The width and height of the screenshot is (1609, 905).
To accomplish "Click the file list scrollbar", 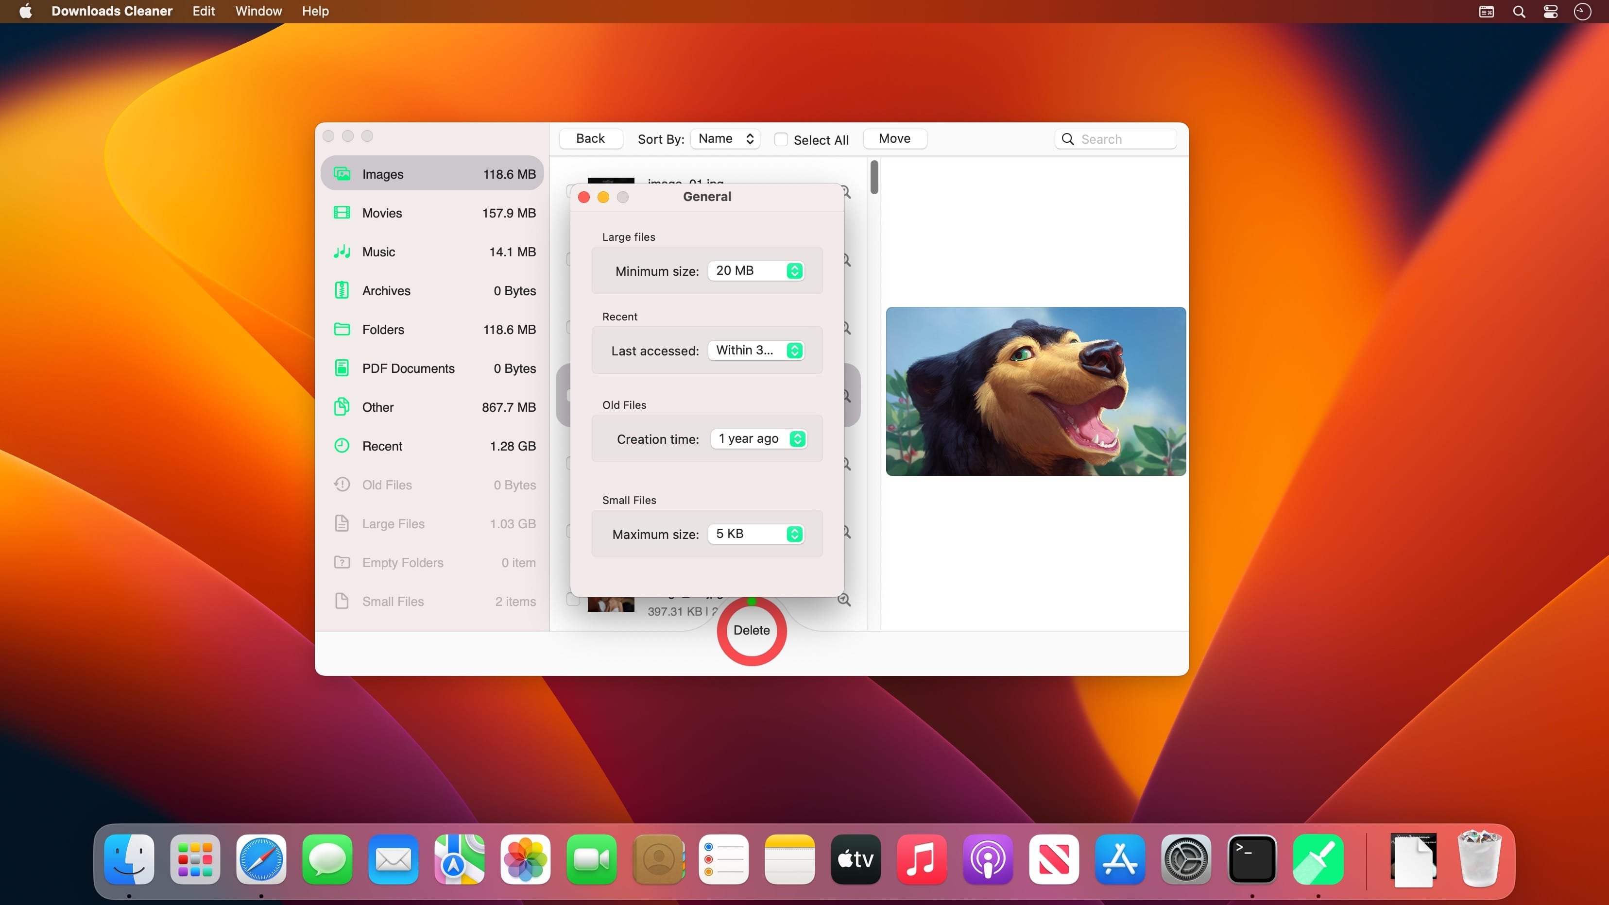I will pos(874,177).
